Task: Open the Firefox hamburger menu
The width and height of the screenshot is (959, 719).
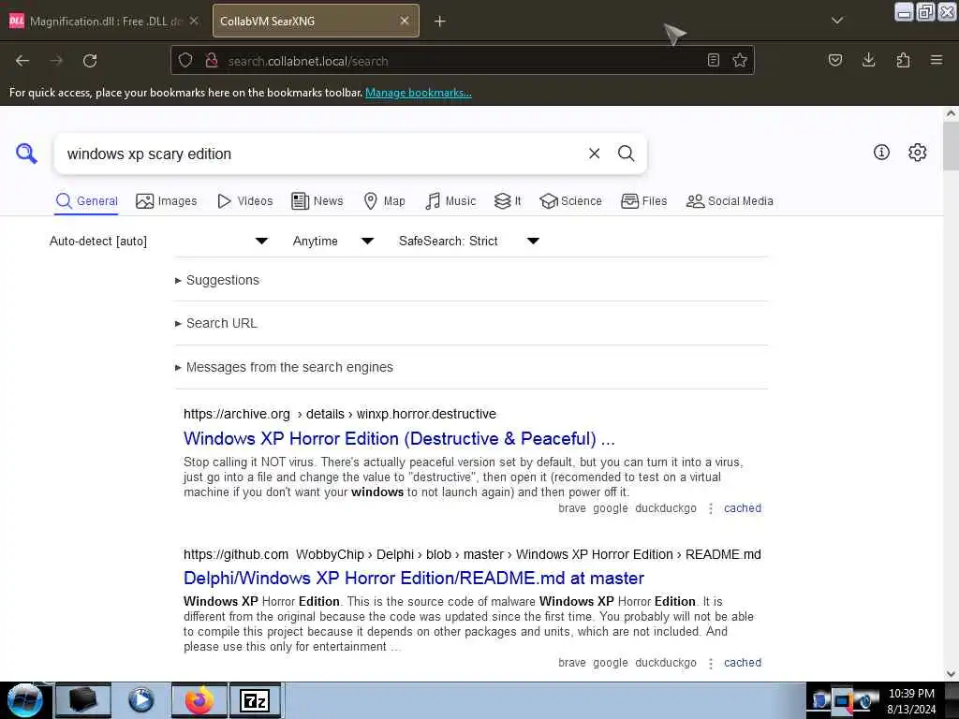Action: pyautogui.click(x=937, y=60)
